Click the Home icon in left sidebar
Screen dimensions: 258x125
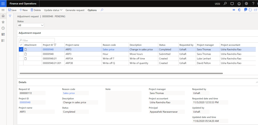(3, 16)
